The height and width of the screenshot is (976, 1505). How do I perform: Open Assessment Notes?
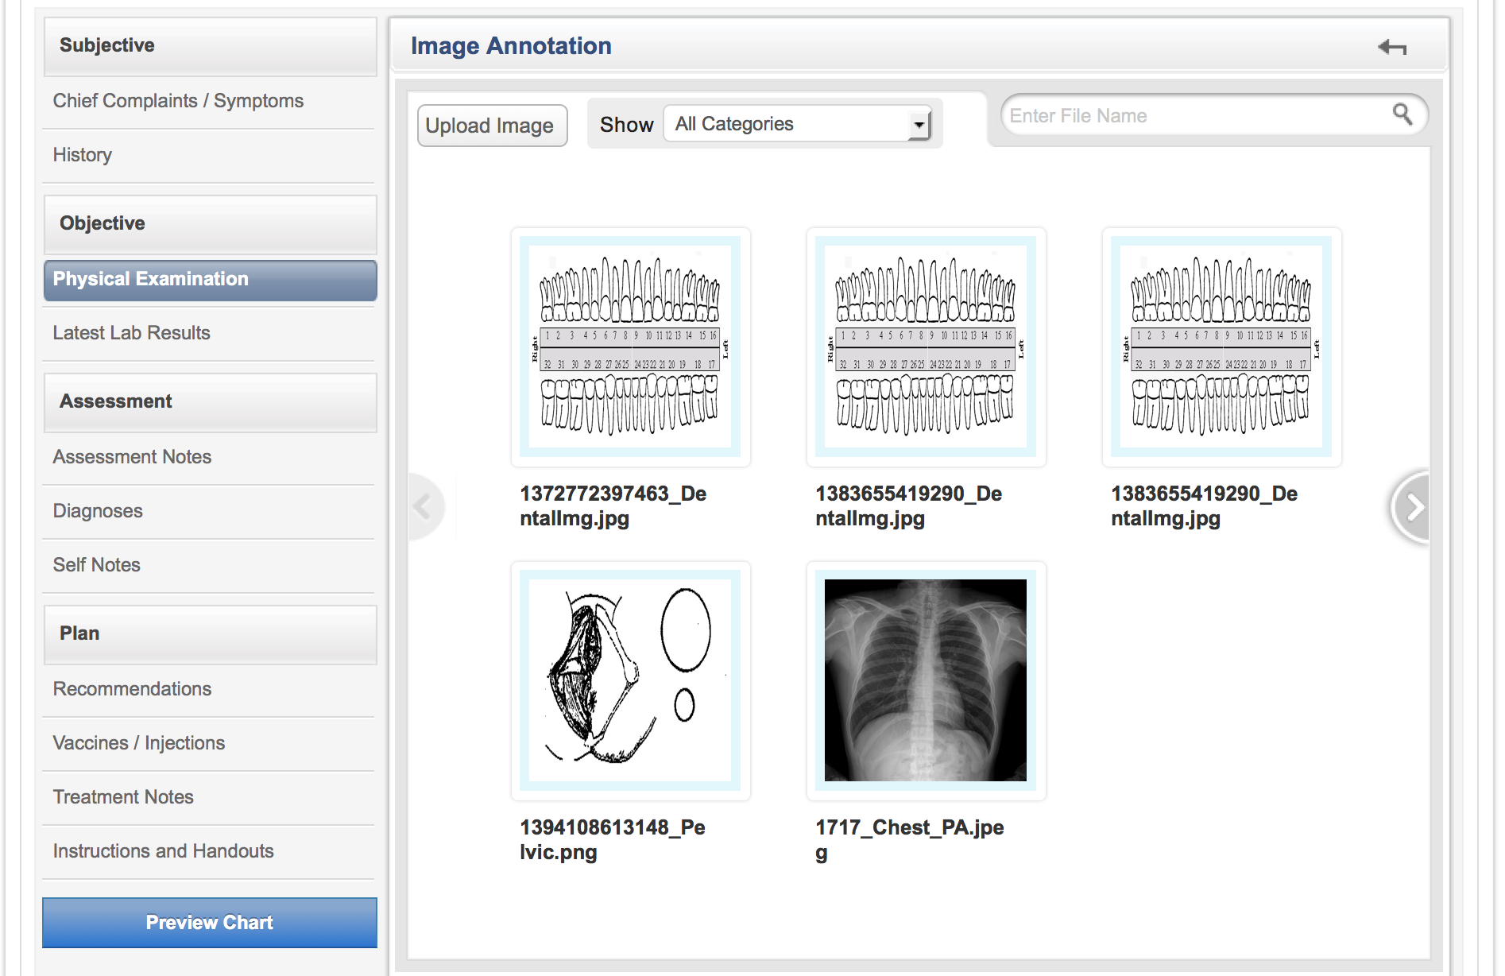point(131,457)
